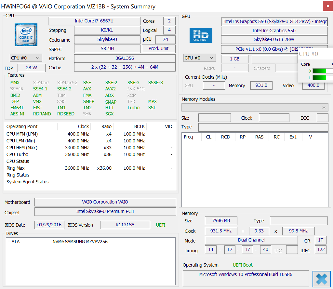Click the UEFI Boot label
This screenshot has height=289, width=333.
tap(243, 265)
